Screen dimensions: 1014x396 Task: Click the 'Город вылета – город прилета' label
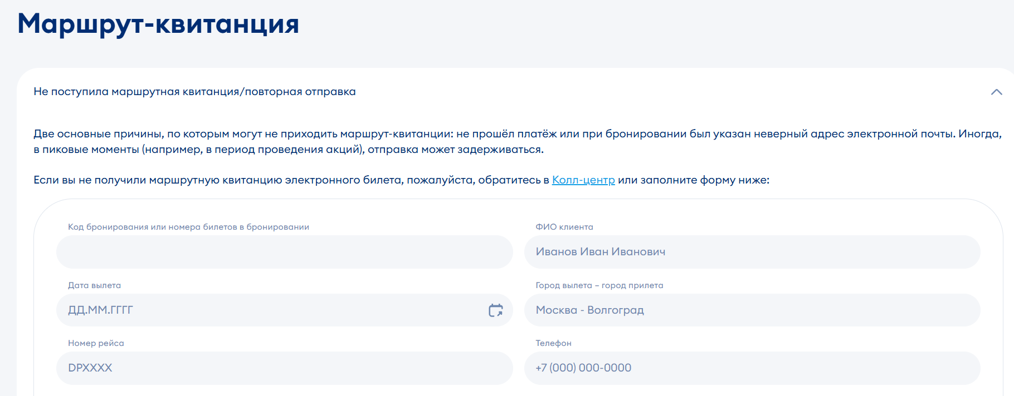click(x=599, y=285)
